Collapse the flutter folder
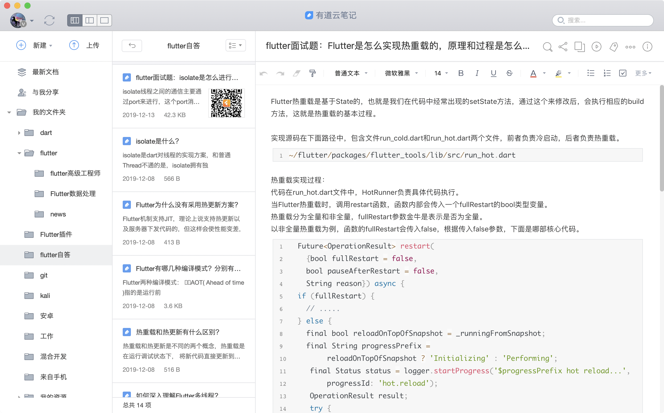Image resolution: width=664 pixels, height=413 pixels. (x=19, y=153)
